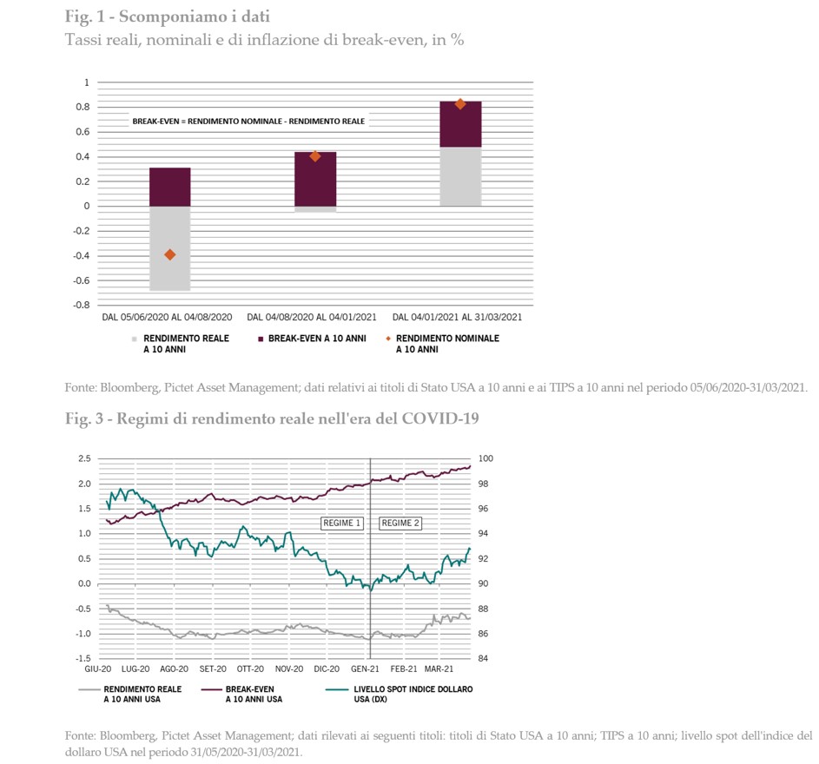Click the "DAL 04/08/2020 AL 04/01/2021" axis label
Image resolution: width=819 pixels, height=764 pixels.
315,318
